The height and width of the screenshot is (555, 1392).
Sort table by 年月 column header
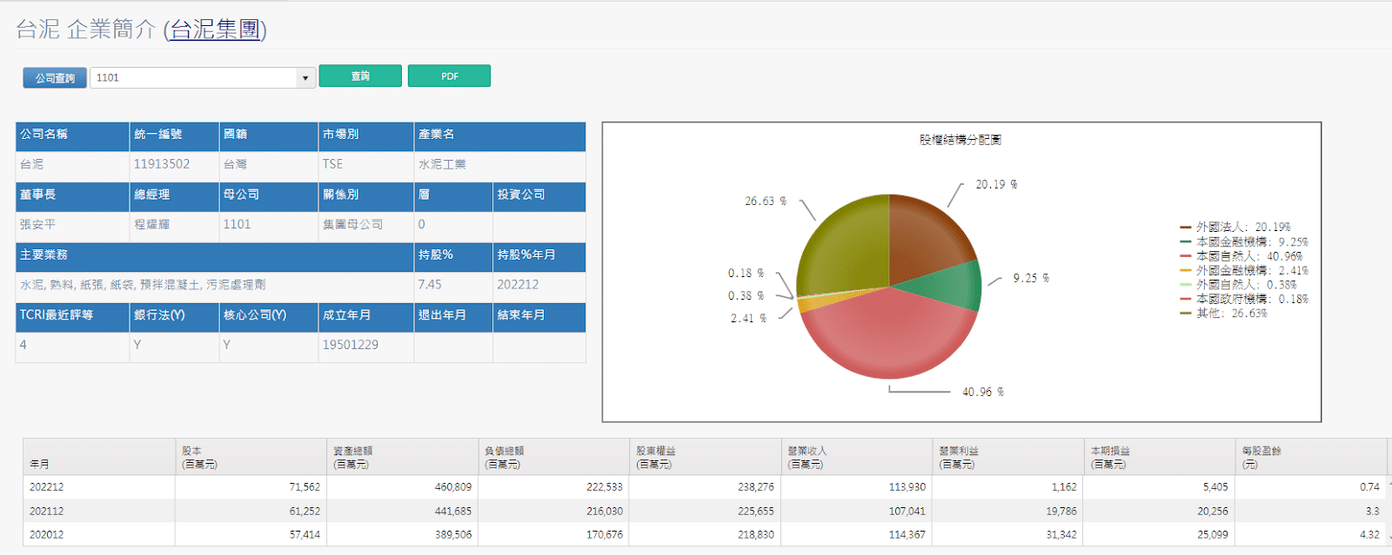click(x=39, y=464)
